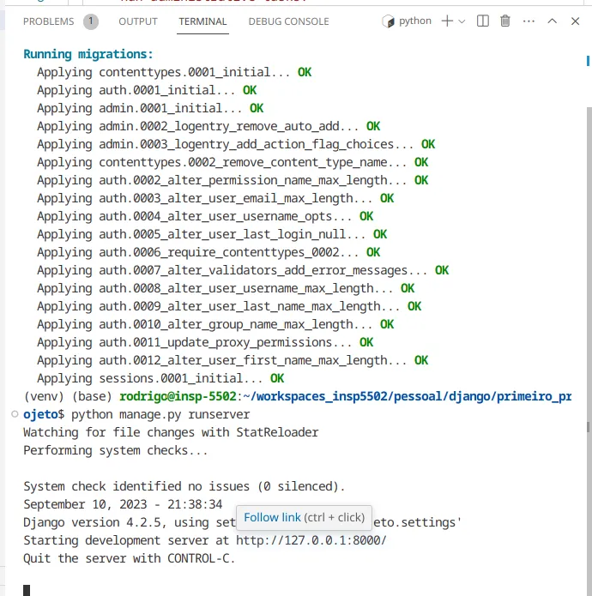Open the more actions ellipsis menu
Viewport: 592px width, 596px height.
click(x=529, y=21)
